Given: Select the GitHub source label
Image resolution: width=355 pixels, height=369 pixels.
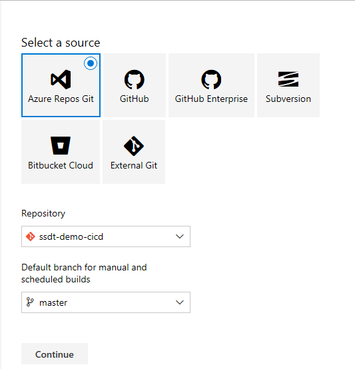Looking at the screenshot, I should coord(135,99).
